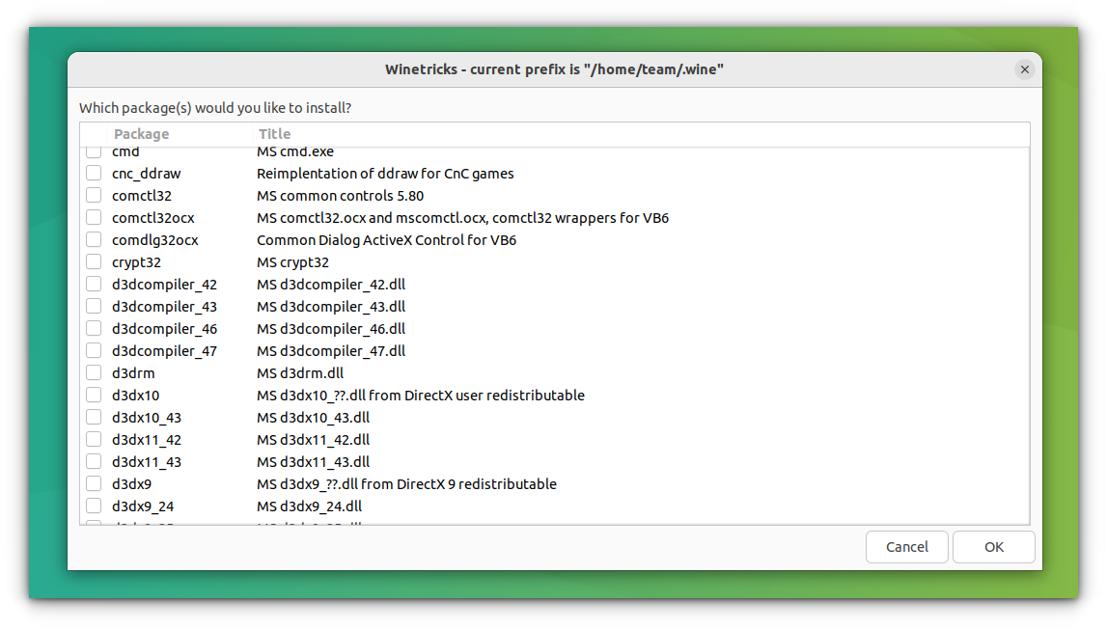The image size is (1107, 629).
Task: Select the d3dcompiler_47 package
Action: 94,350
